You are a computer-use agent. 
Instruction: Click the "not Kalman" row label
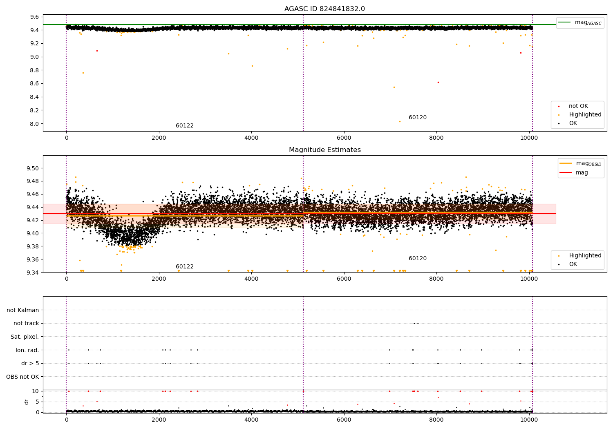(23, 311)
